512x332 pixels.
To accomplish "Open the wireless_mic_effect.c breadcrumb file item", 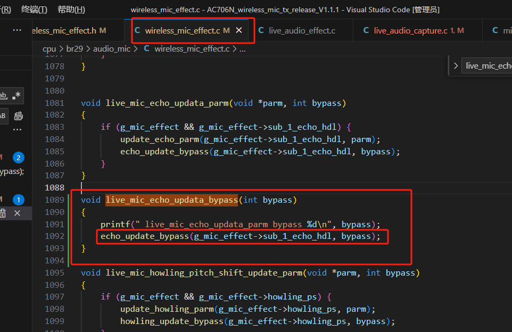I will [x=187, y=49].
